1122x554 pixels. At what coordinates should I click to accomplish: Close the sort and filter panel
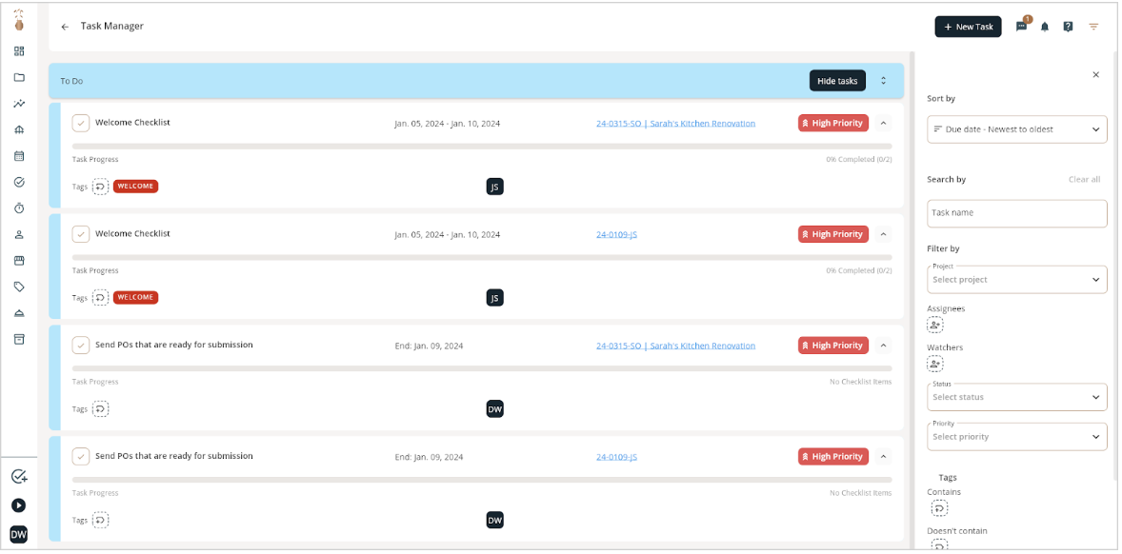(x=1095, y=74)
